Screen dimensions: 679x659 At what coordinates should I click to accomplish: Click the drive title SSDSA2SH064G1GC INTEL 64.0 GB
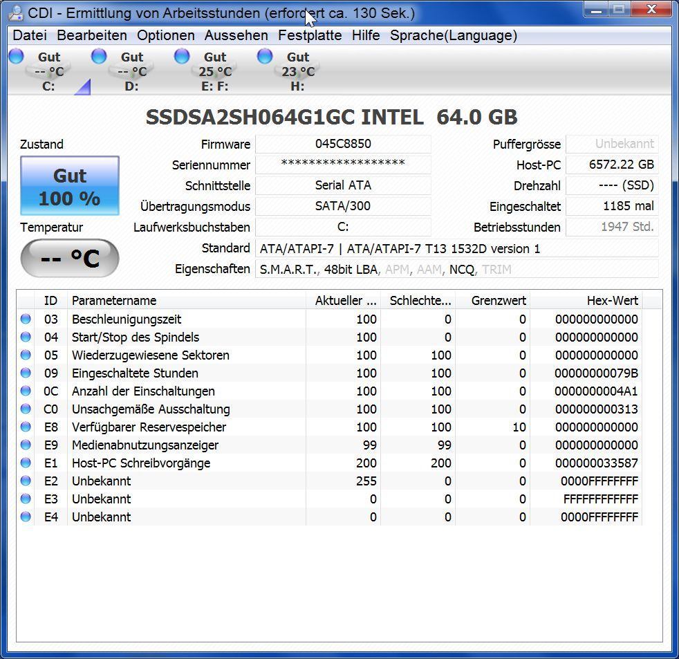pyautogui.click(x=331, y=117)
